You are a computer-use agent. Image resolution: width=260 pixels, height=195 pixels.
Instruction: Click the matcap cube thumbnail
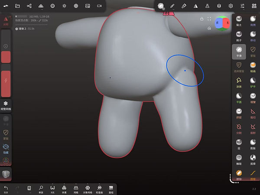(6, 174)
